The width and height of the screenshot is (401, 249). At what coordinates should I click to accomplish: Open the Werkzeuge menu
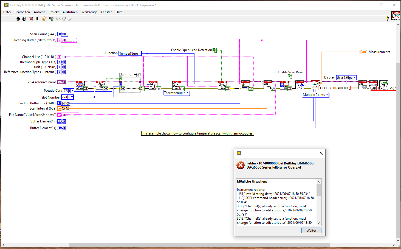(x=89, y=12)
